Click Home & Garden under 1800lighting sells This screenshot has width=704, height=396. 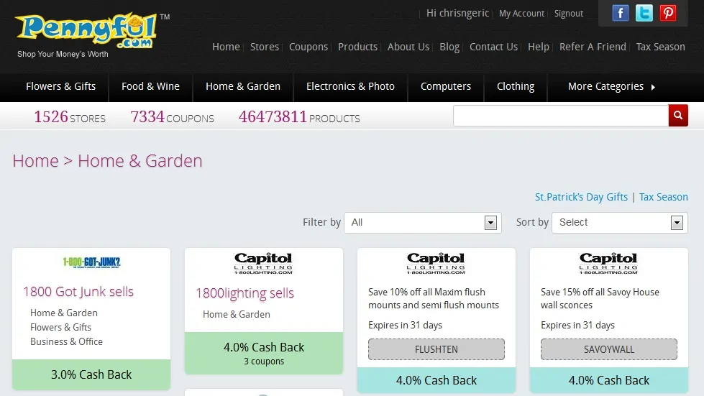click(x=236, y=314)
